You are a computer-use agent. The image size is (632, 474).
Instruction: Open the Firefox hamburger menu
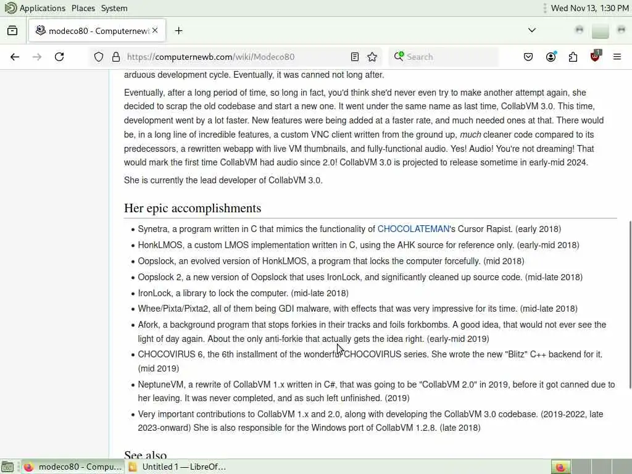coord(617,57)
